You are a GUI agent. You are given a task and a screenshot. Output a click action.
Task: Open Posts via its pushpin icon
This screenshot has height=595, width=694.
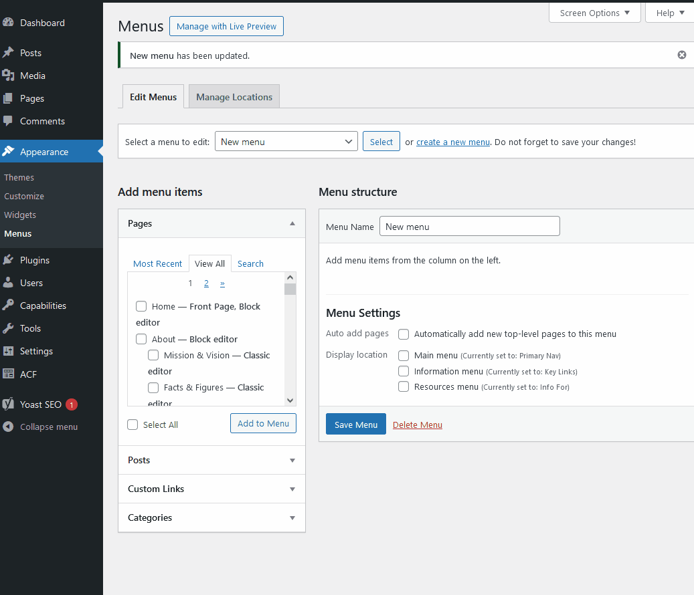8,53
